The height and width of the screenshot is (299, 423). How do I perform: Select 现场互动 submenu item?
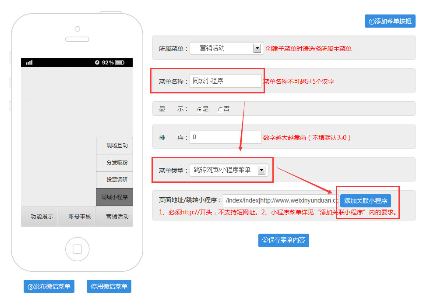click(114, 146)
